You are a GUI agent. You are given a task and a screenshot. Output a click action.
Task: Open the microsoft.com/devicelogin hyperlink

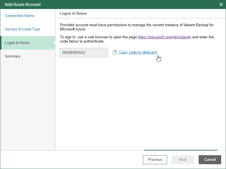click(164, 37)
